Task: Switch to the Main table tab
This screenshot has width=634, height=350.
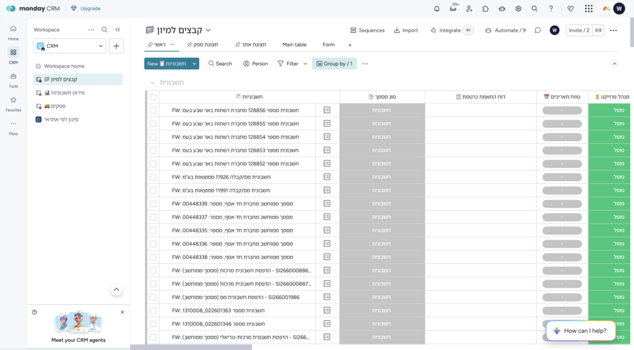Action: click(x=294, y=45)
